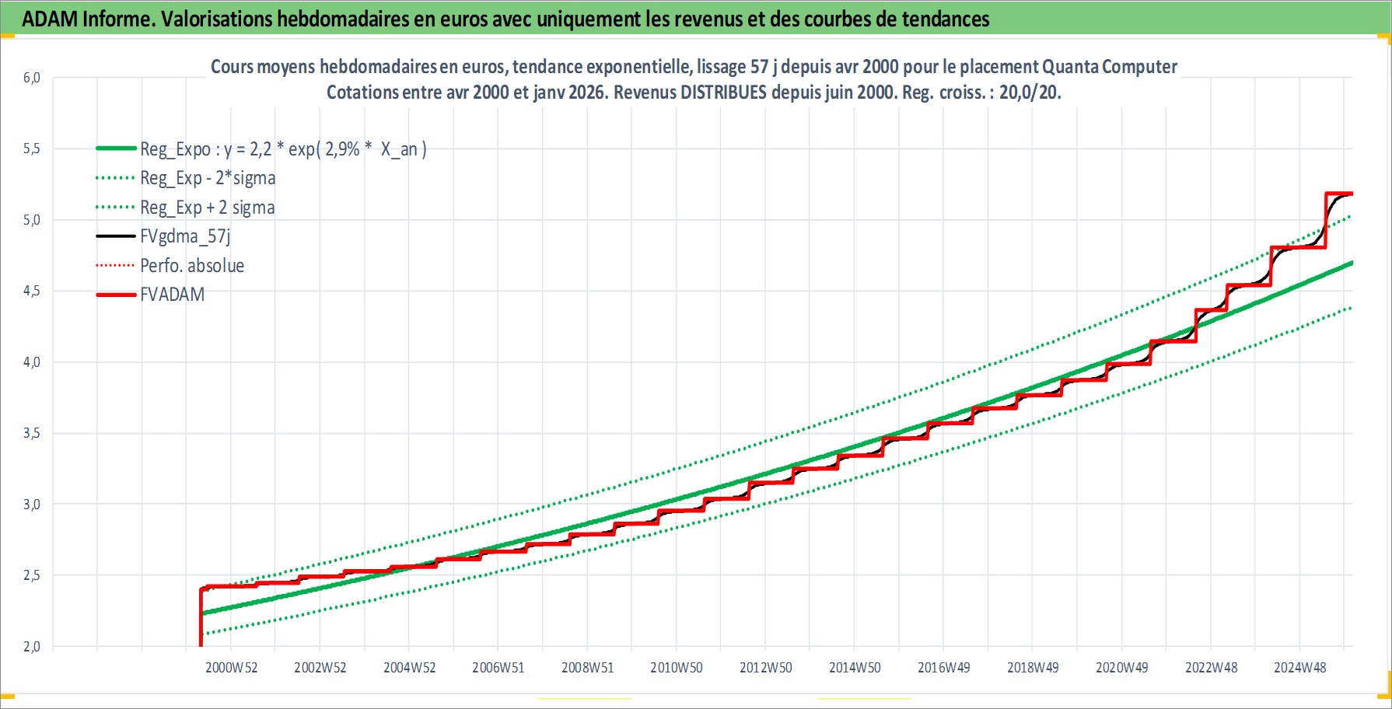Select the '5,5' vertical axis label

pyautogui.click(x=31, y=148)
